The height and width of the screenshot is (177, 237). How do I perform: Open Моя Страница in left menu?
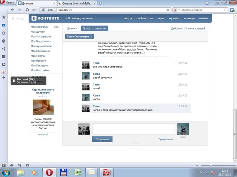(39, 27)
